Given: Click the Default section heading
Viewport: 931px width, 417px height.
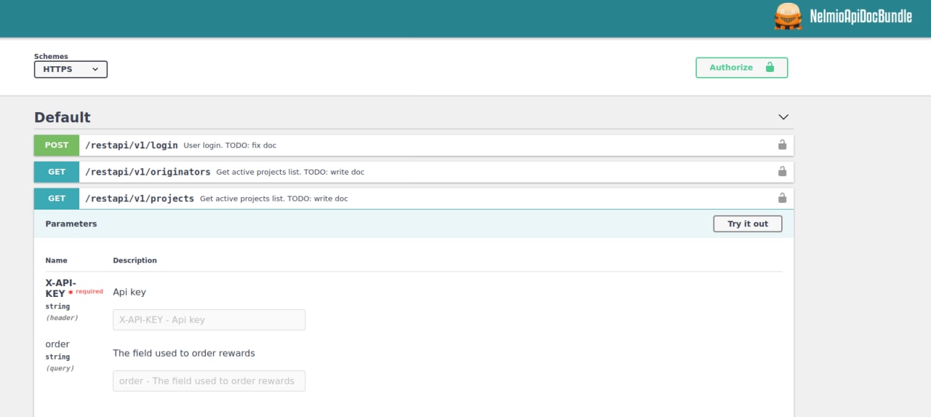Looking at the screenshot, I should pyautogui.click(x=63, y=117).
